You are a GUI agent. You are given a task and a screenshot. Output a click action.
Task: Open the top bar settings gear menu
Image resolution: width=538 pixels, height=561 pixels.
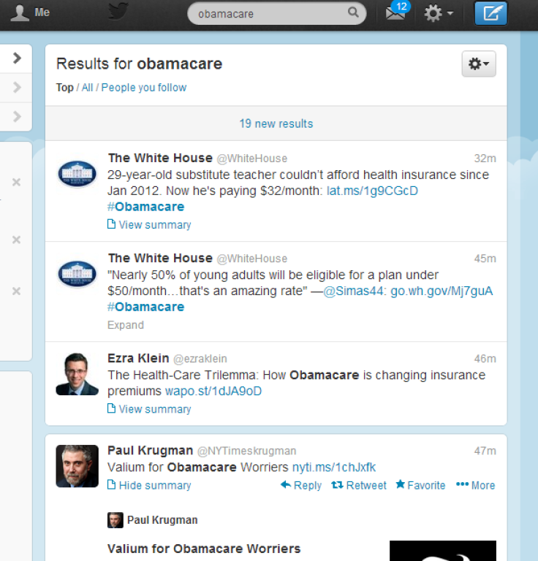(439, 14)
